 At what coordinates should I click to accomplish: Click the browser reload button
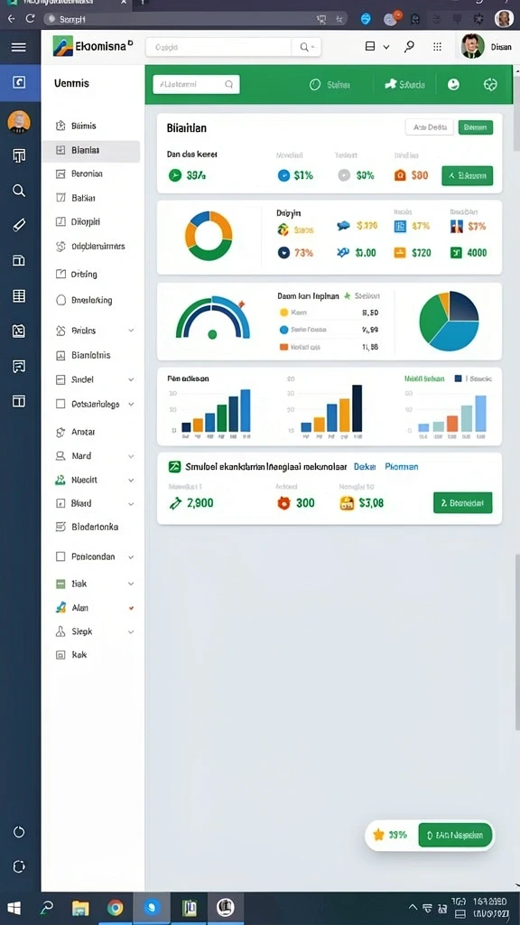pos(30,19)
